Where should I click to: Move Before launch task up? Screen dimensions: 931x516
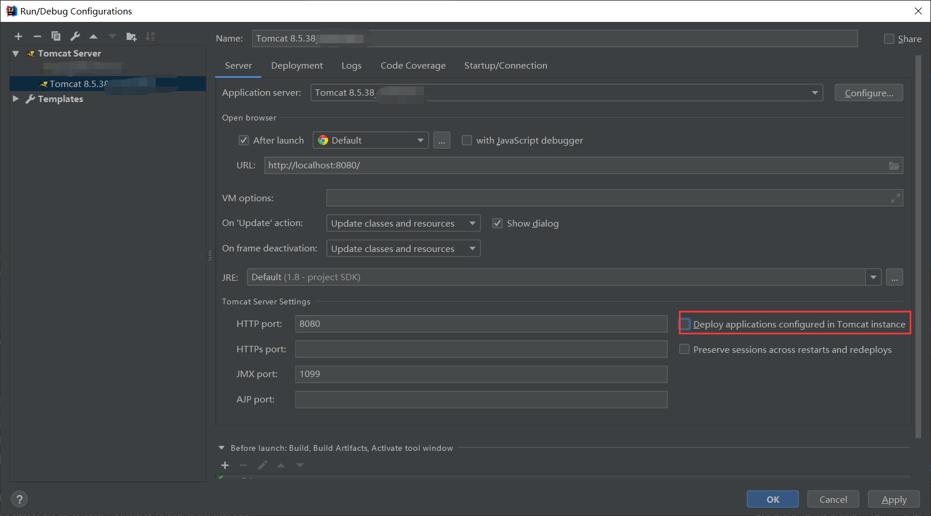[281, 465]
